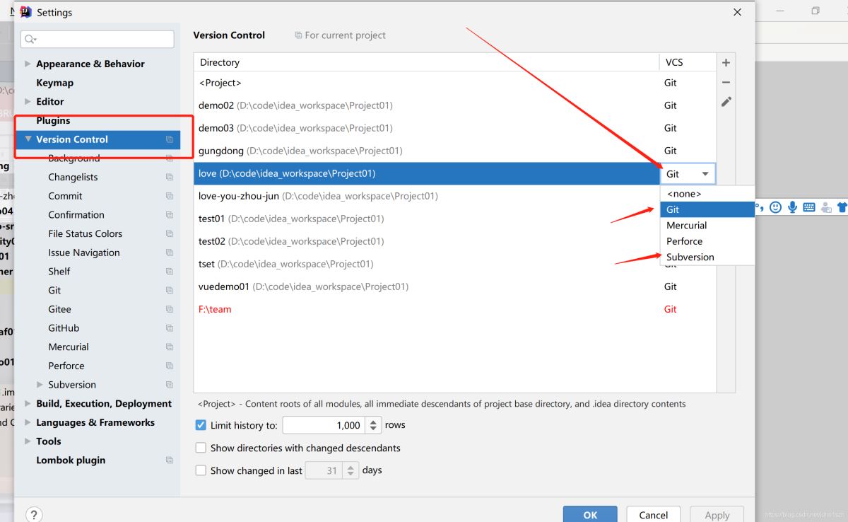Click the project-level icon beside Commit
The image size is (848, 522).
170,196
